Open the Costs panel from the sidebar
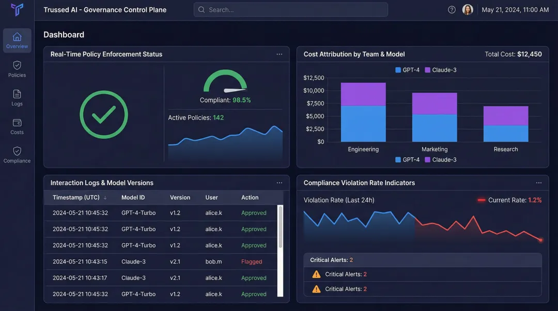 (x=17, y=126)
